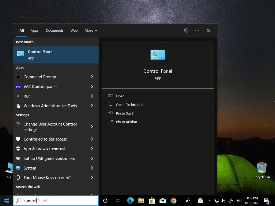Click the App & browser control shield icon
Viewport: 275px width, 206px height.
coord(18,149)
